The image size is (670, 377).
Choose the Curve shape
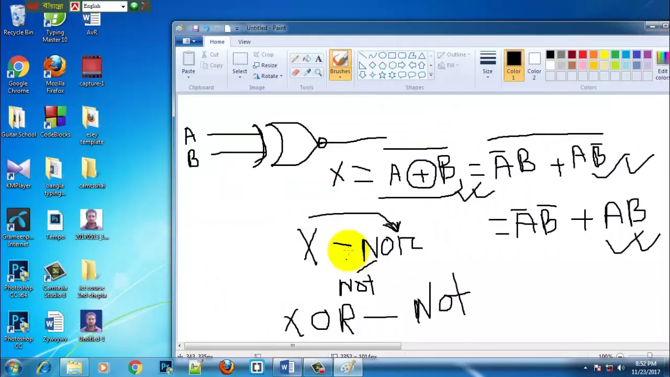pos(373,56)
